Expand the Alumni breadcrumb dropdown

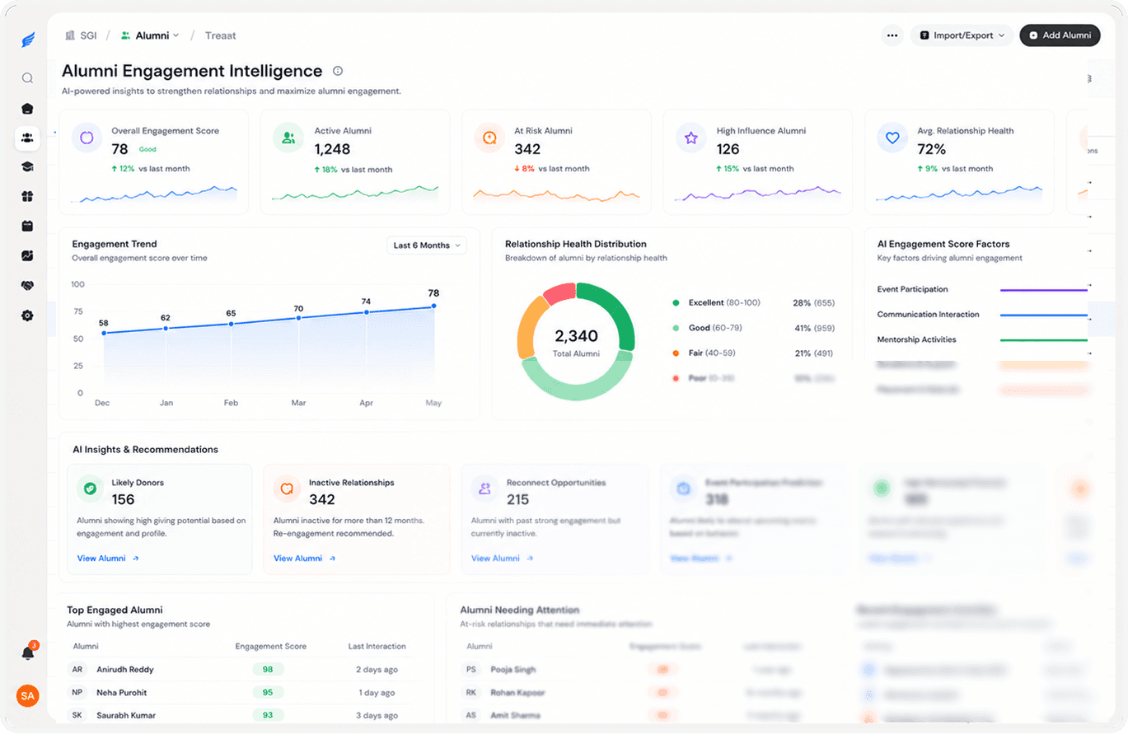[x=150, y=35]
